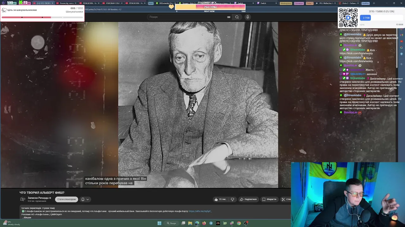Open new browser tab with plus
The height and width of the screenshot is (227, 405).
click(x=374, y=3)
